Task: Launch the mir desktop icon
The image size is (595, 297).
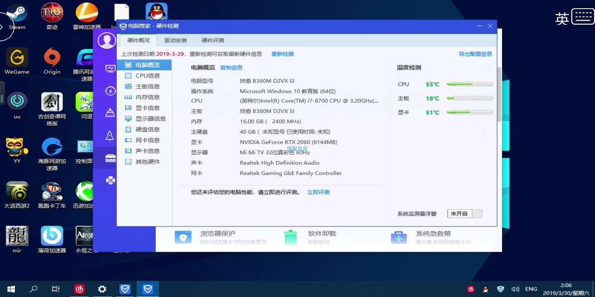Action: coord(17,240)
